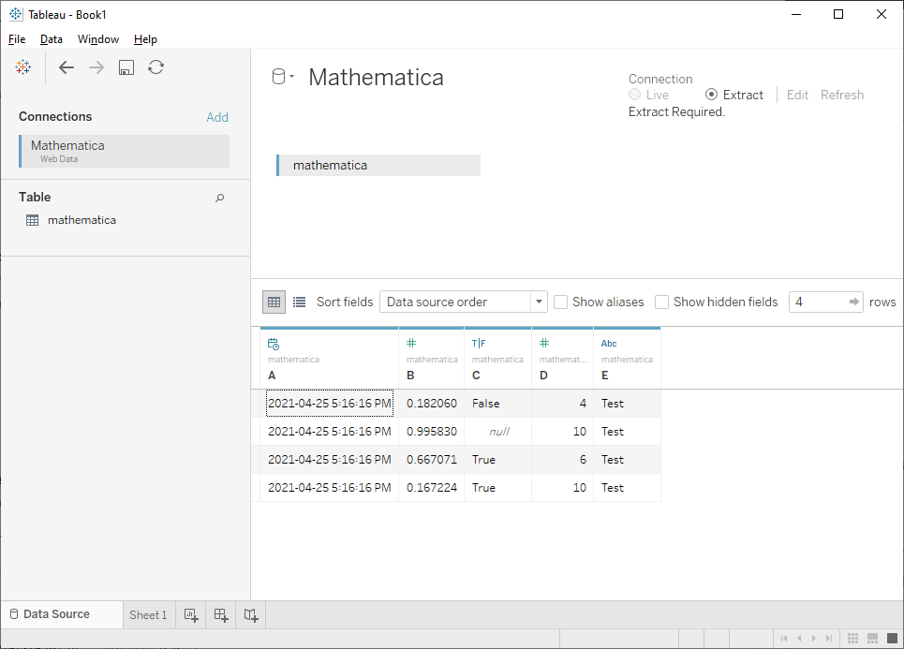Select mathematica table in left pane
The height and width of the screenshot is (649, 904).
pyautogui.click(x=82, y=220)
